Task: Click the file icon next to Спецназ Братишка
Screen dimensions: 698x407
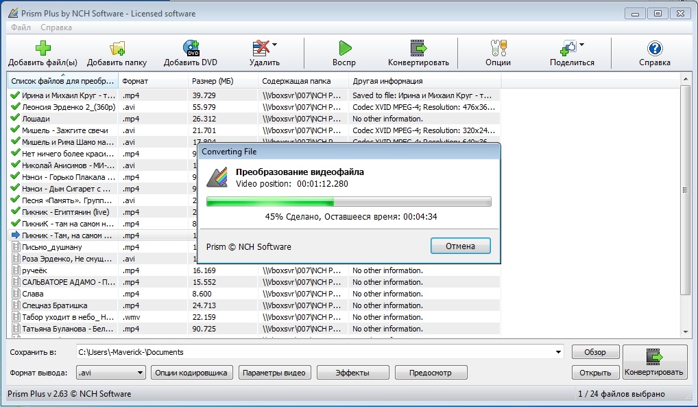Action: (x=16, y=305)
